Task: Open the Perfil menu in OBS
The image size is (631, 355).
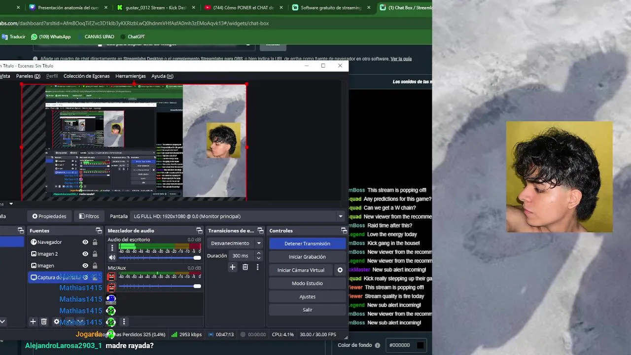Action: coord(52,76)
